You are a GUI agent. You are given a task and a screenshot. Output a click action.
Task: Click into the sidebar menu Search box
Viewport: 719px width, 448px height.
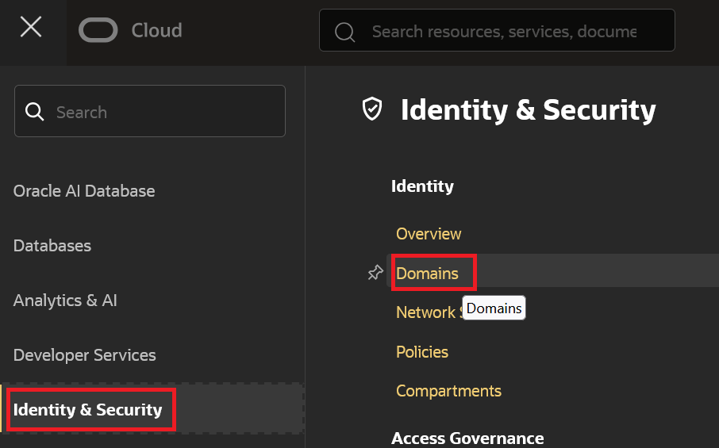click(x=159, y=112)
